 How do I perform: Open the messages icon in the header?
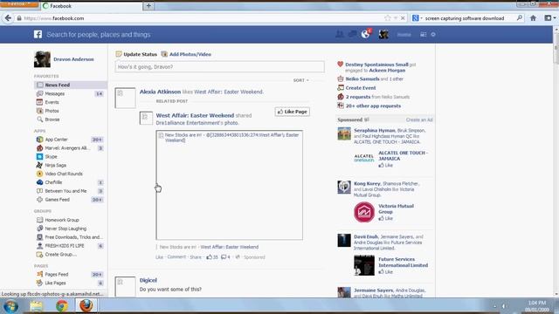[x=352, y=34]
